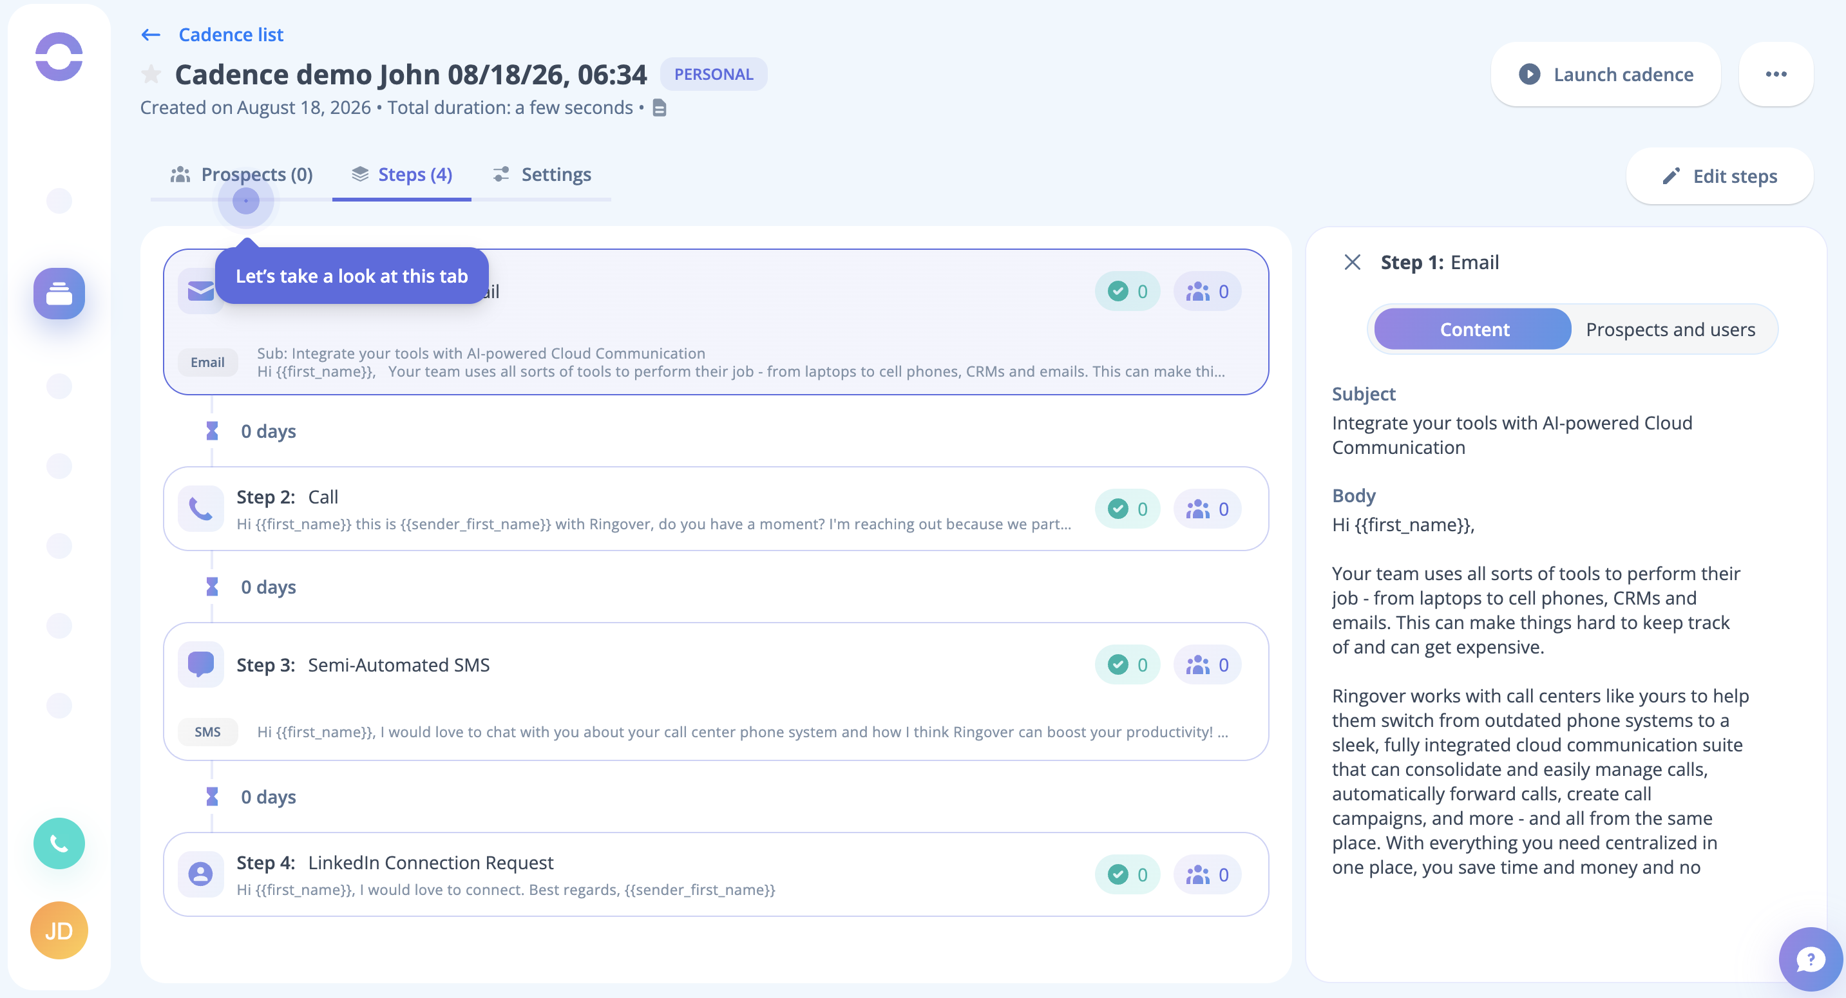Switch to Prospects and users view
Screen dimensions: 1846x998
click(1670, 329)
